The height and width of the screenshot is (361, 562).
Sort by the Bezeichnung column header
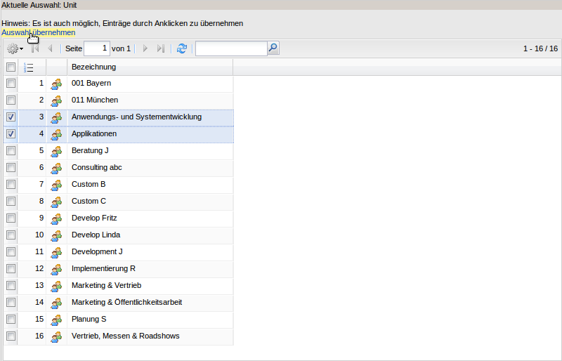[93, 67]
